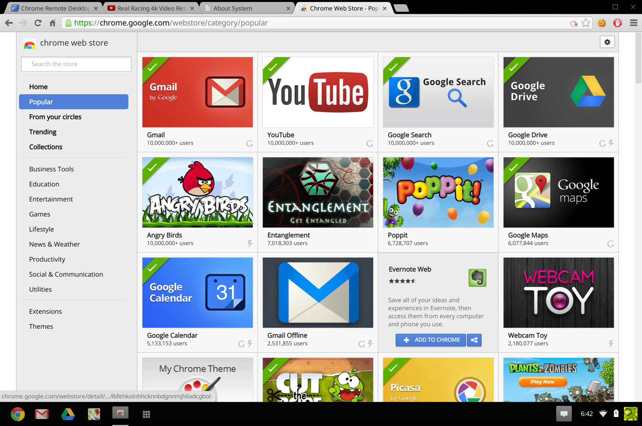The height and width of the screenshot is (426, 642).
Task: Browse the Productivity category
Action: (47, 259)
